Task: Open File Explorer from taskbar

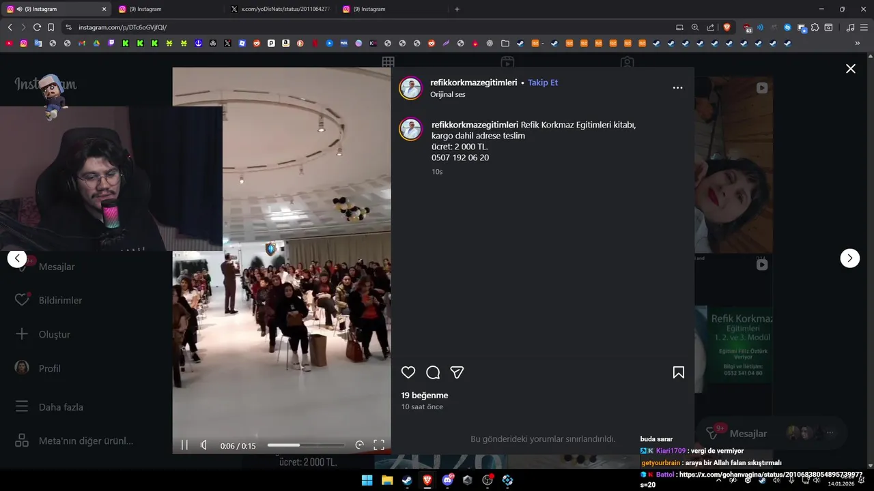Action: click(387, 480)
